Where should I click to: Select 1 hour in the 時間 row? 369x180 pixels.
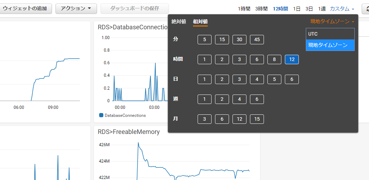205,60
